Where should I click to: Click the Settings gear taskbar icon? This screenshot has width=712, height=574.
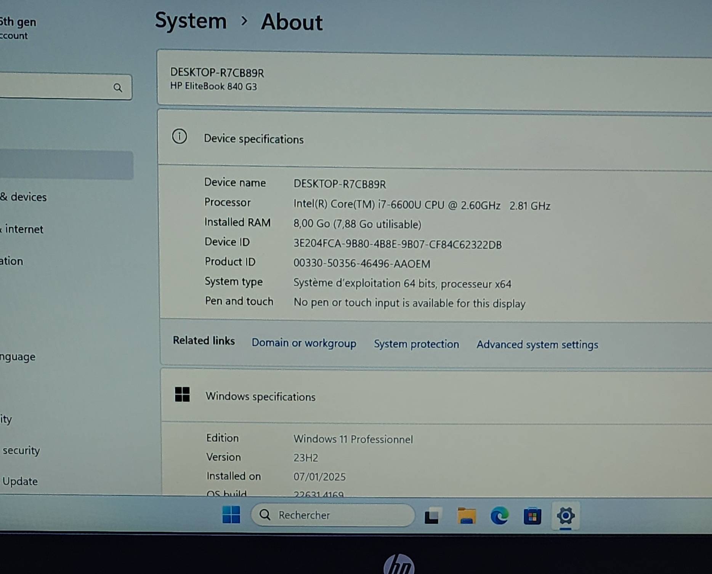tap(565, 516)
